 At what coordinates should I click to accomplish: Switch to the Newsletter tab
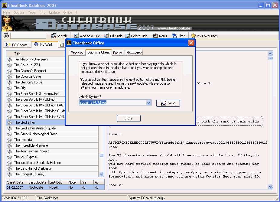(134, 53)
